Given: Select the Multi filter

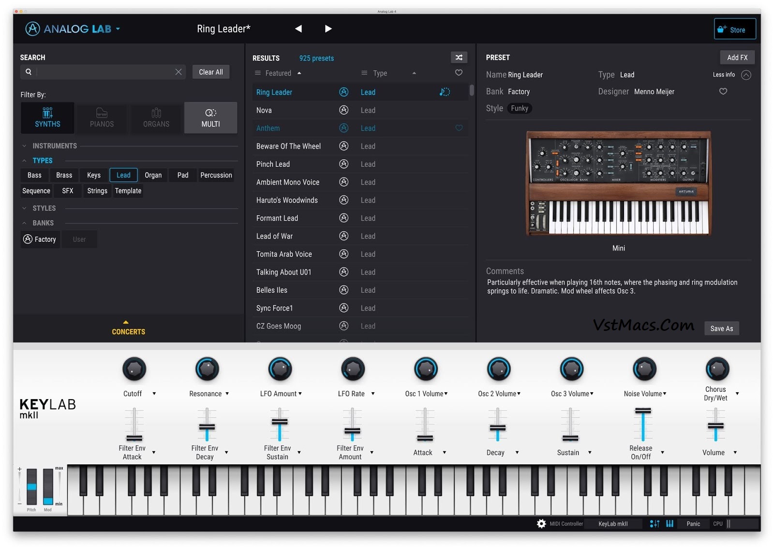Looking at the screenshot, I should tap(210, 118).
